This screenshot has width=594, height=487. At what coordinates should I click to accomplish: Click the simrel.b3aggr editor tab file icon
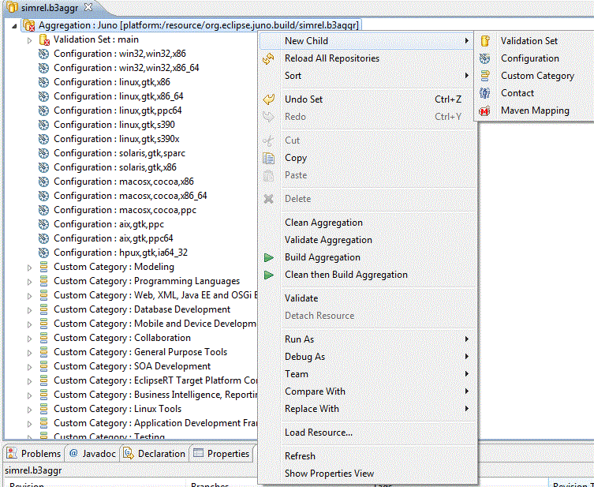click(x=13, y=7)
